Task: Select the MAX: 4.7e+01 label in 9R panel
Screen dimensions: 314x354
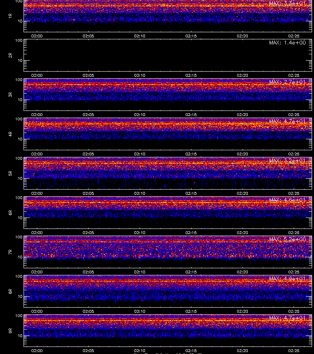Action: pos(287,318)
